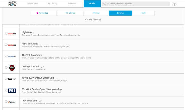Viewport: 185px width, 110px height.
Task: Click the ESPN2 HD channel logo
Action: [12, 45]
